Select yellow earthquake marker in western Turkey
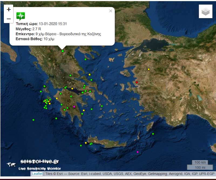 coord(149,69)
